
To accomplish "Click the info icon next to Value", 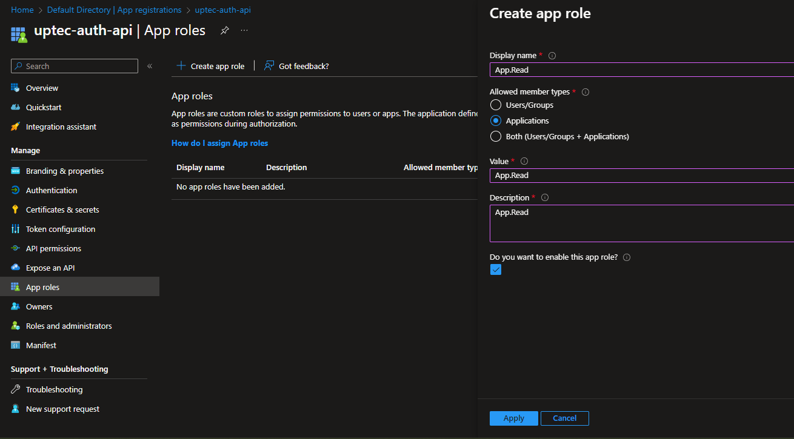I will 524,161.
